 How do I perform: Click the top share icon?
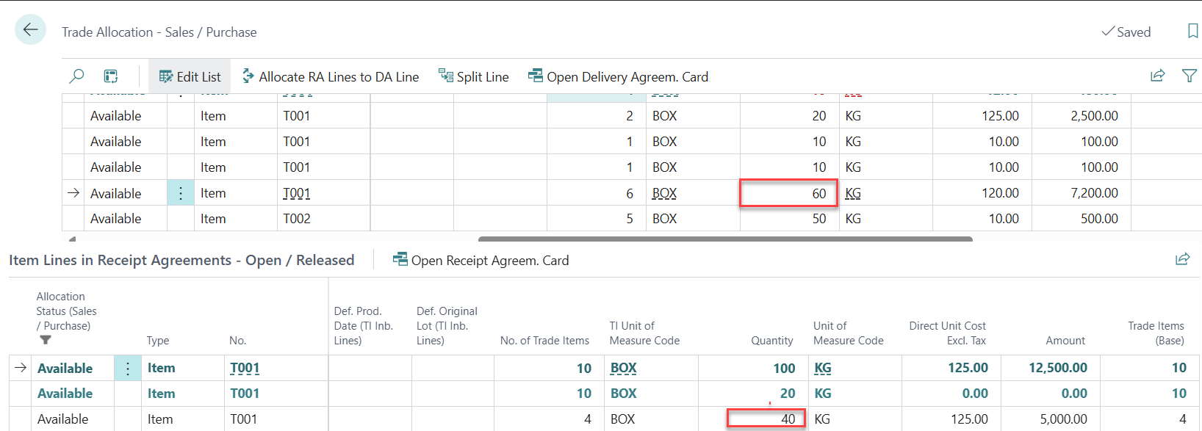coord(1157,76)
